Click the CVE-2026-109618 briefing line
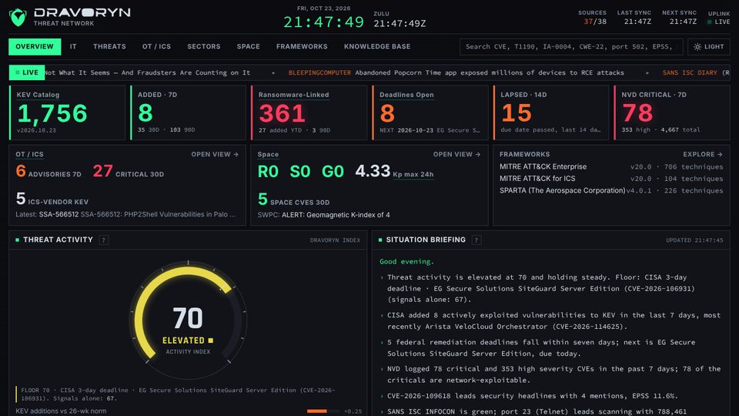739x416 pixels. pyautogui.click(x=533, y=396)
